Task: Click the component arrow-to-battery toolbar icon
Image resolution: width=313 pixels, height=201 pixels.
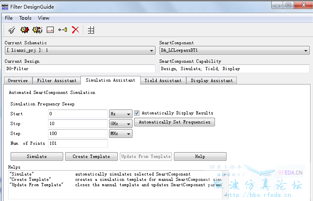Action: [x=62, y=30]
